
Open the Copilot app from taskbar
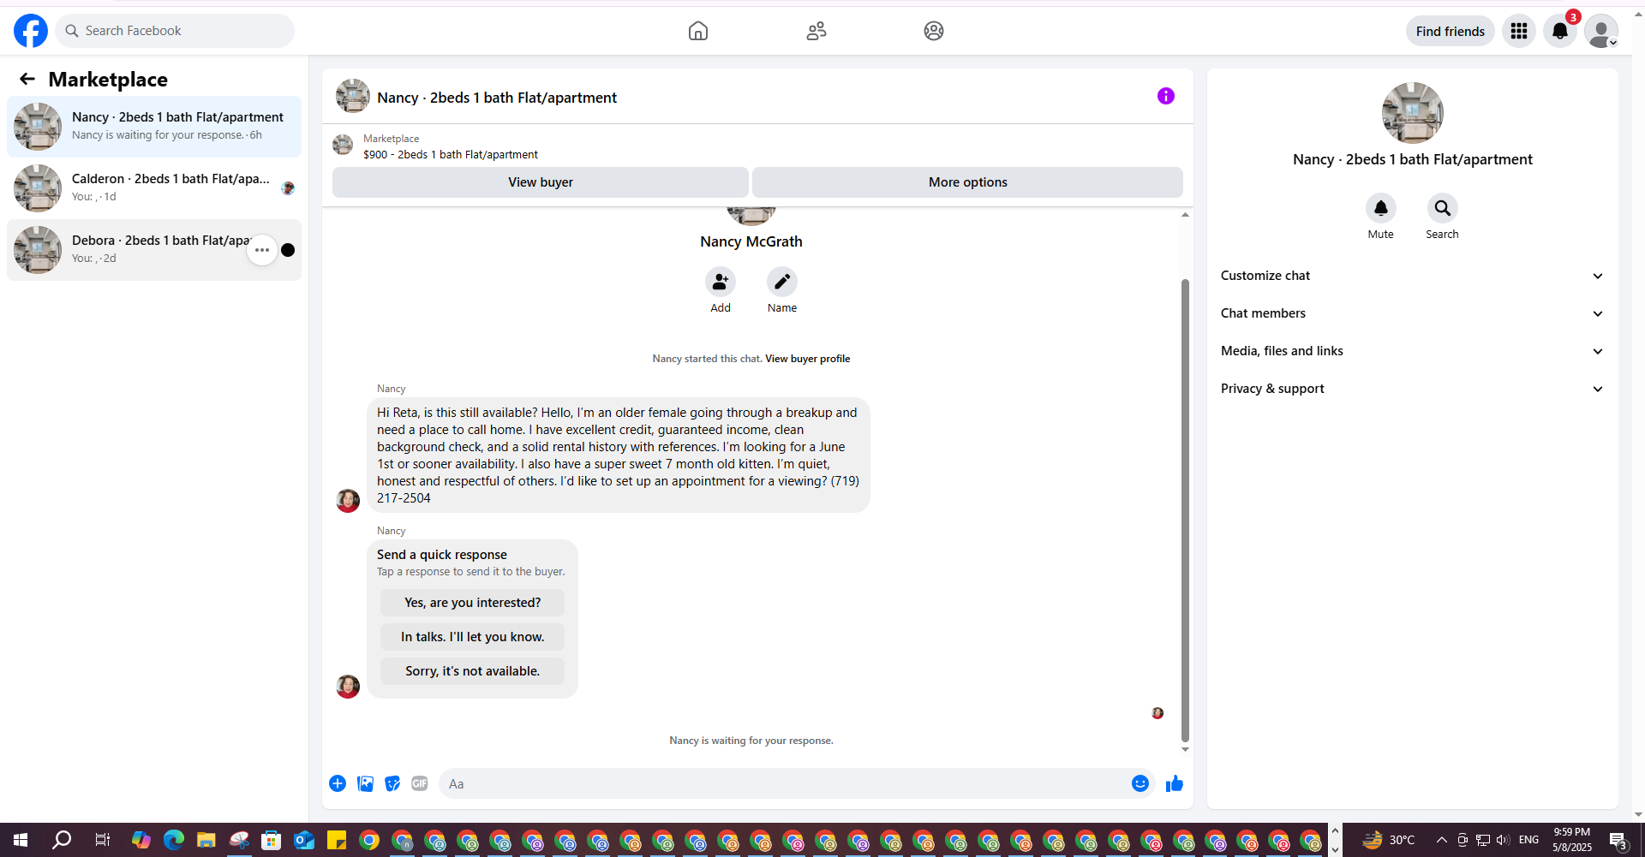tap(141, 840)
